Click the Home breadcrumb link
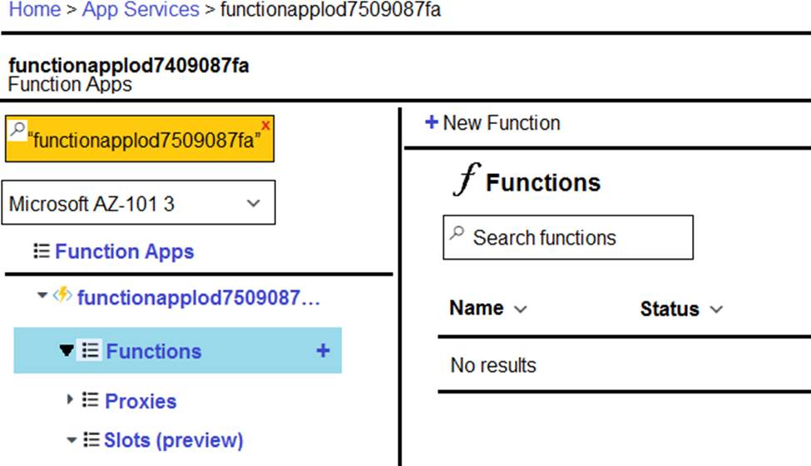 [34, 10]
